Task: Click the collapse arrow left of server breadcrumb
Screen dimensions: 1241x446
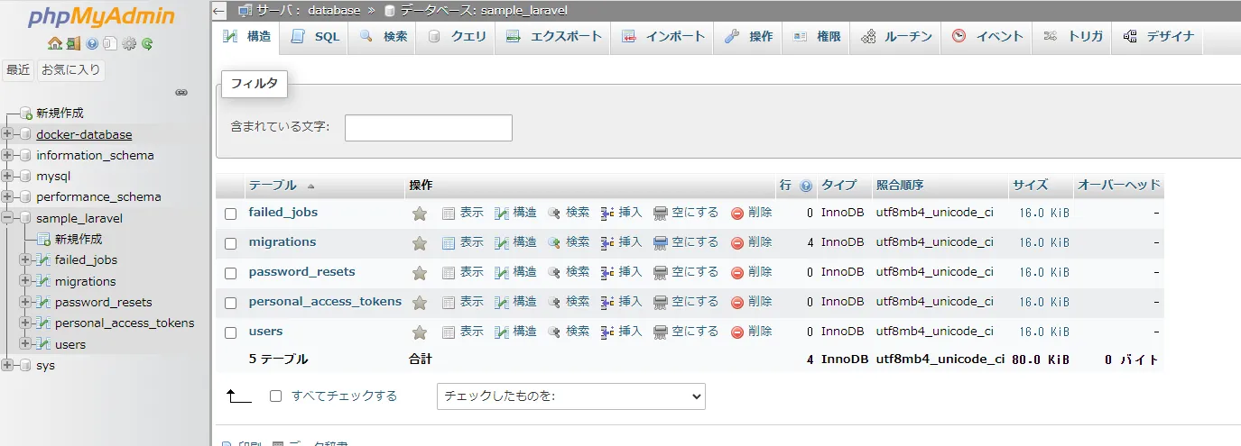Action: (x=219, y=11)
